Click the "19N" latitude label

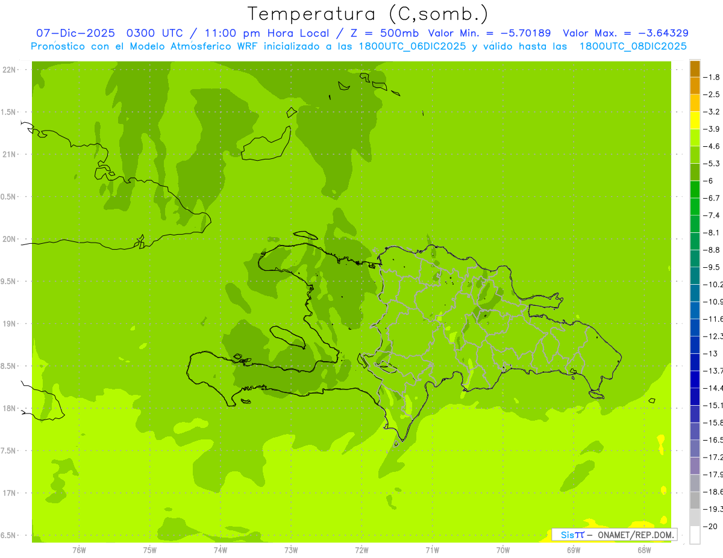point(8,324)
